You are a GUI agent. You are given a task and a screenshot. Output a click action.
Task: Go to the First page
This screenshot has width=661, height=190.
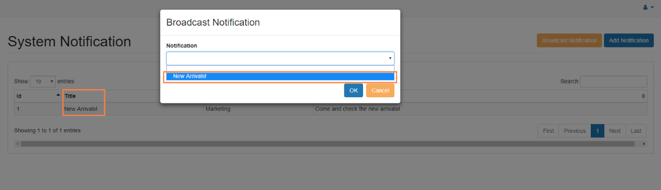(x=548, y=131)
